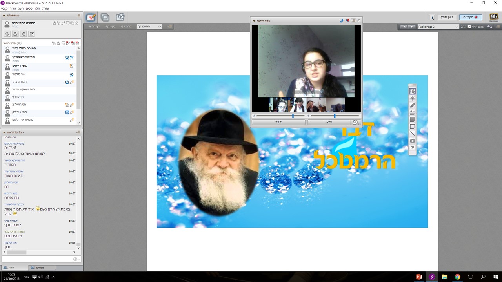Image resolution: width=502 pixels, height=282 pixels.
Task: Click the step away button in participants panel
Action: pos(15,34)
